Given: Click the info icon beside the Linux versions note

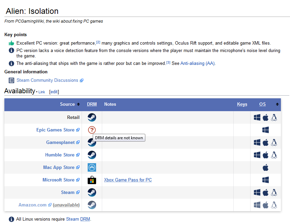Looking at the screenshot, I should 11,219.
